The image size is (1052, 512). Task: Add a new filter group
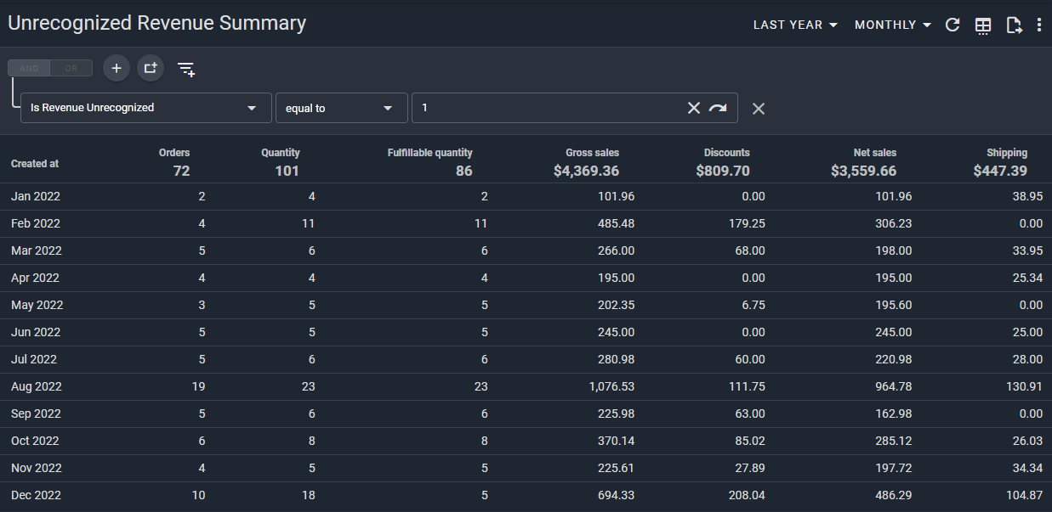pyautogui.click(x=151, y=68)
